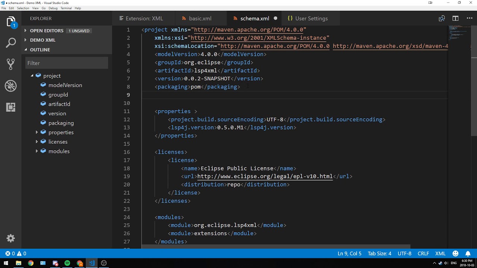Open Spotify from taskbar
Screen dimensions: 477x268
[x=67, y=263]
